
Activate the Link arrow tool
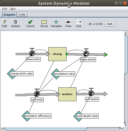79,24
